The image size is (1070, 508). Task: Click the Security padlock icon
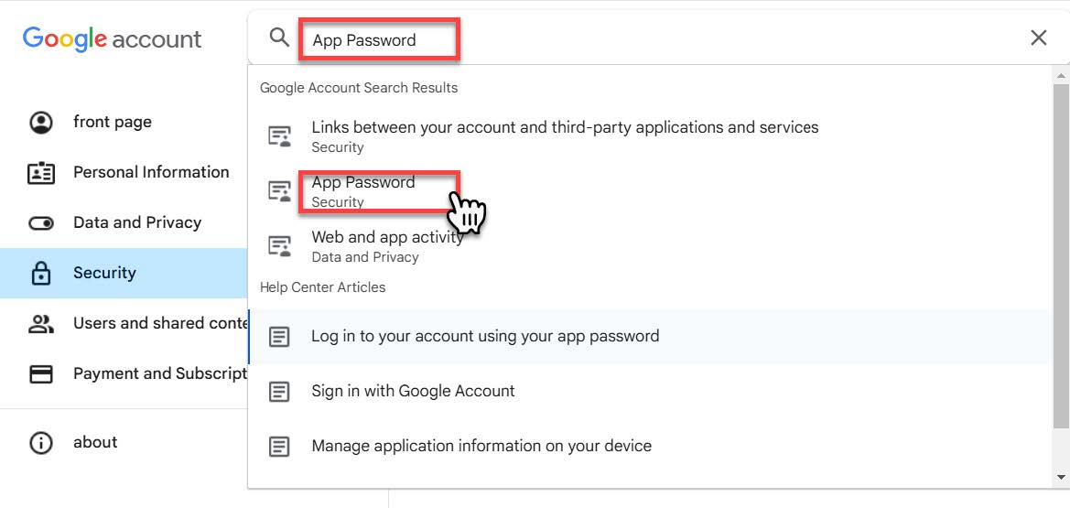(41, 273)
